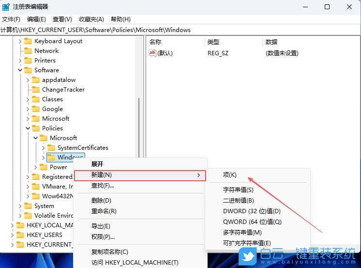Image resolution: width=361 pixels, height=268 pixels.
Task: Select the (默认) value row name
Action: (x=165, y=53)
